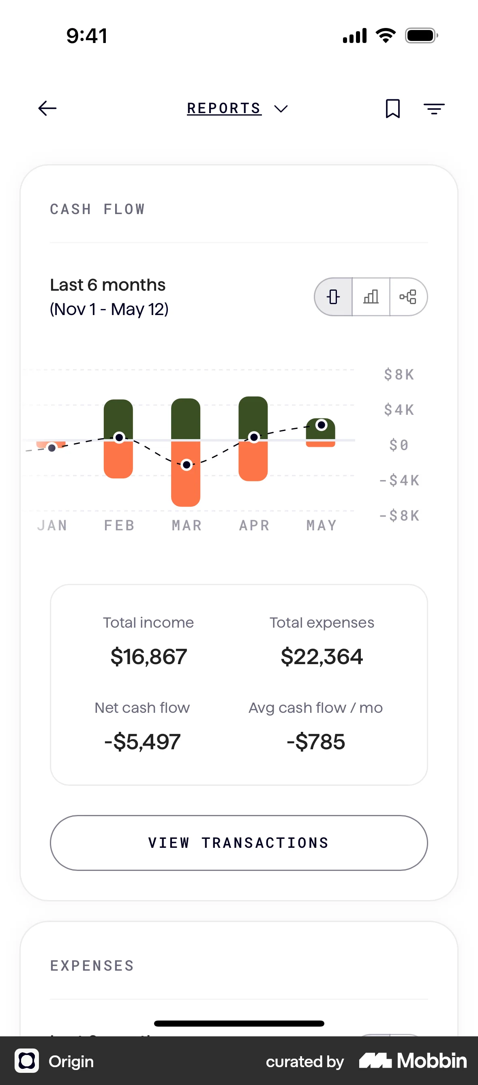Image resolution: width=478 pixels, height=1085 pixels.
Task: Tap the Last 6 months date range
Action: pyautogui.click(x=109, y=296)
